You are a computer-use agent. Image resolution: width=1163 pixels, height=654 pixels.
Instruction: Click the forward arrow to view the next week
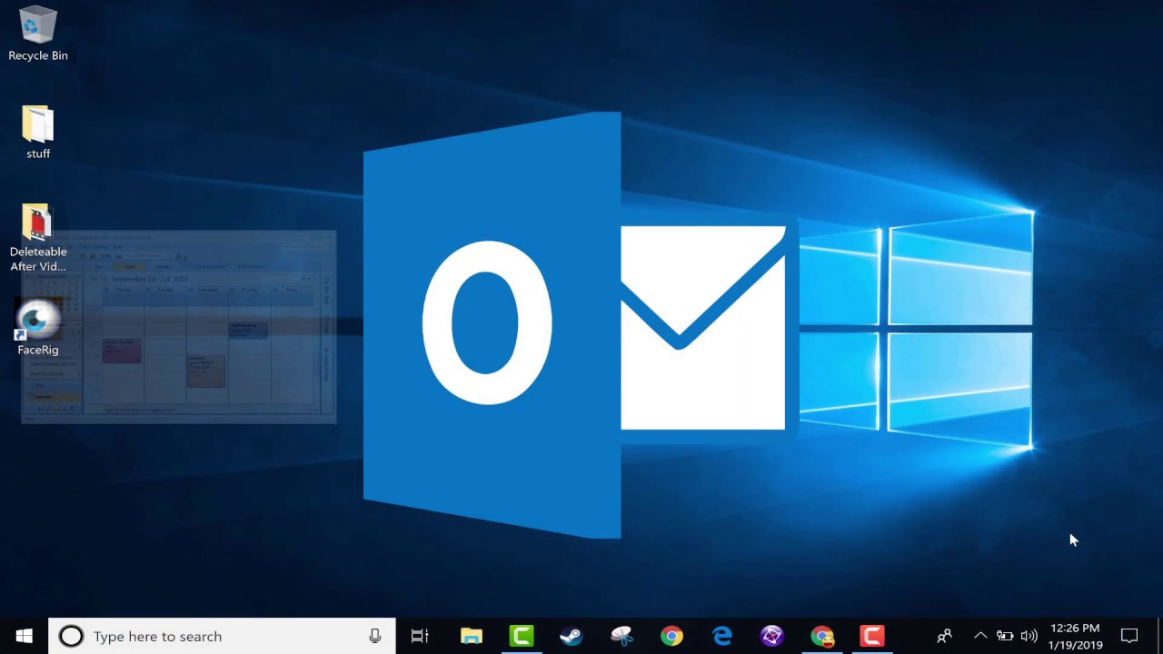coord(104,279)
